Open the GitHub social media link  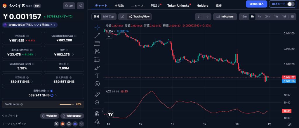pyautogui.click(x=69, y=124)
